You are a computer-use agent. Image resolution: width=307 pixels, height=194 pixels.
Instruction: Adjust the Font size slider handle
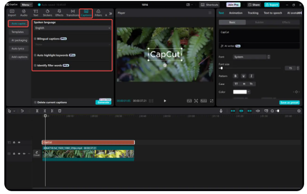pos(221,68)
